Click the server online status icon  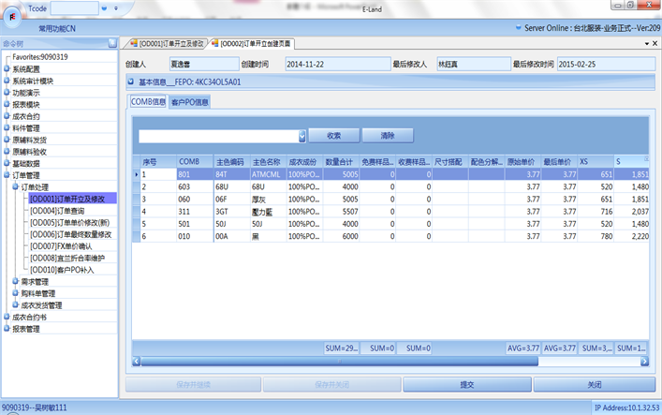click(x=516, y=30)
